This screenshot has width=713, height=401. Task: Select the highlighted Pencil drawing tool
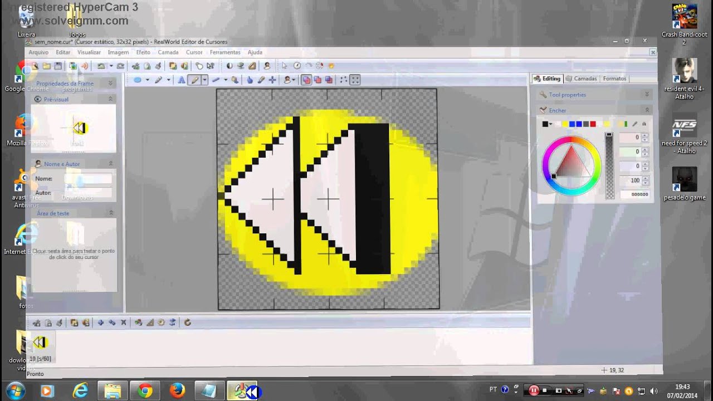[194, 80]
